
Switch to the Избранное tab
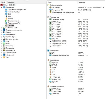10,2
